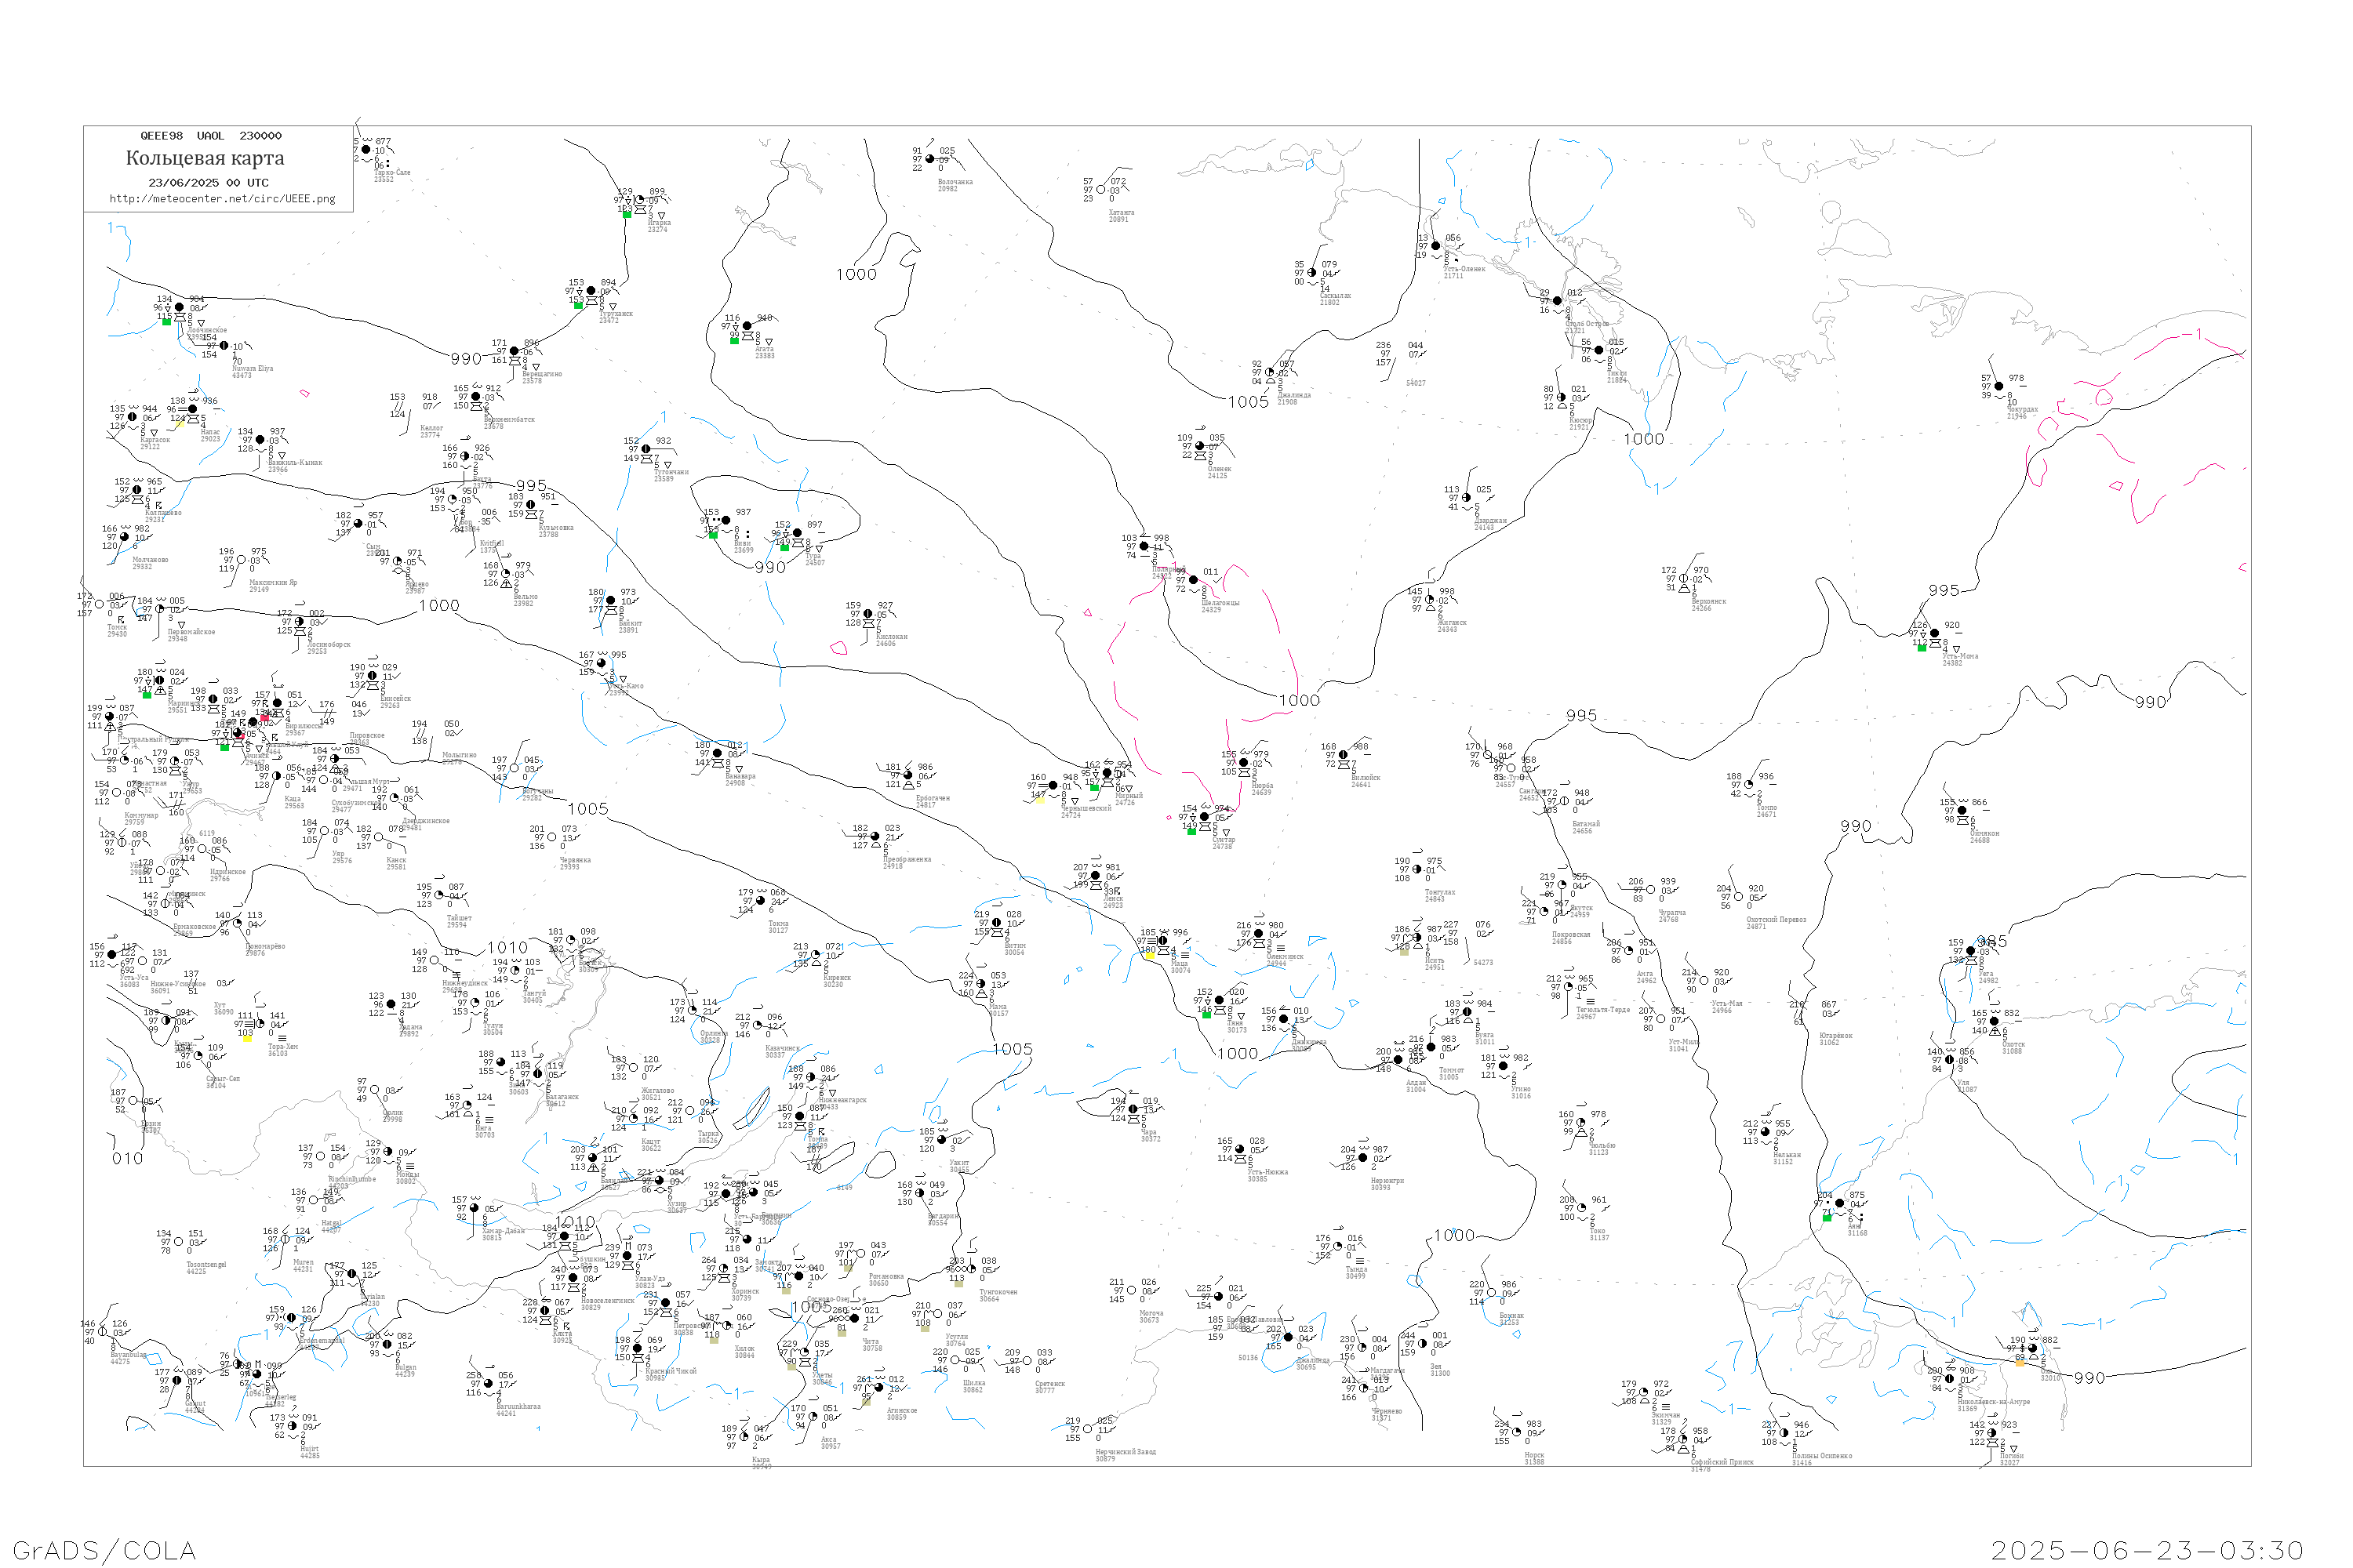This screenshot has width=2353, height=1568.
Task: Click the station marker circle at Туруханск
Action: click(x=591, y=292)
